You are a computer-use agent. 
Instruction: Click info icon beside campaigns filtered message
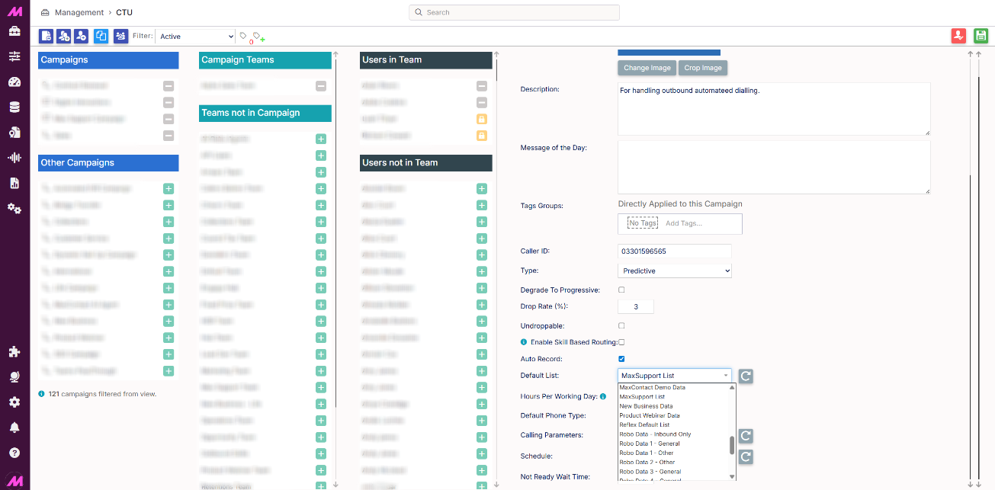coord(42,394)
